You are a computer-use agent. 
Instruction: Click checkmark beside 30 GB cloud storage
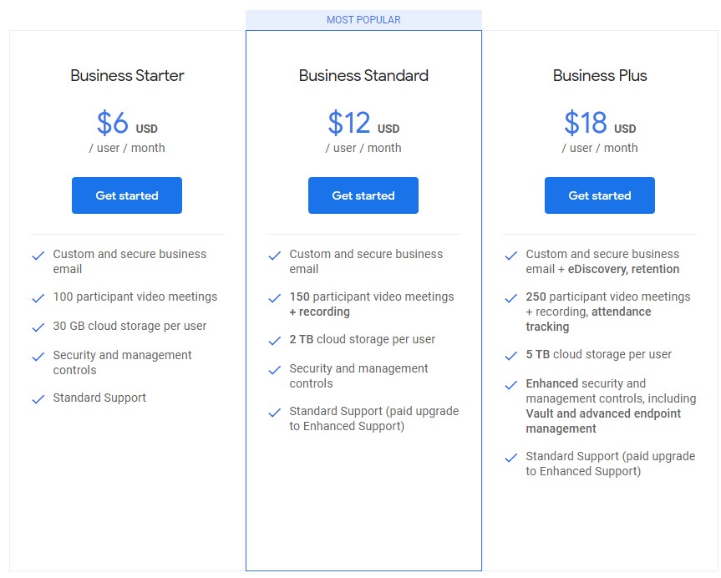(x=38, y=327)
